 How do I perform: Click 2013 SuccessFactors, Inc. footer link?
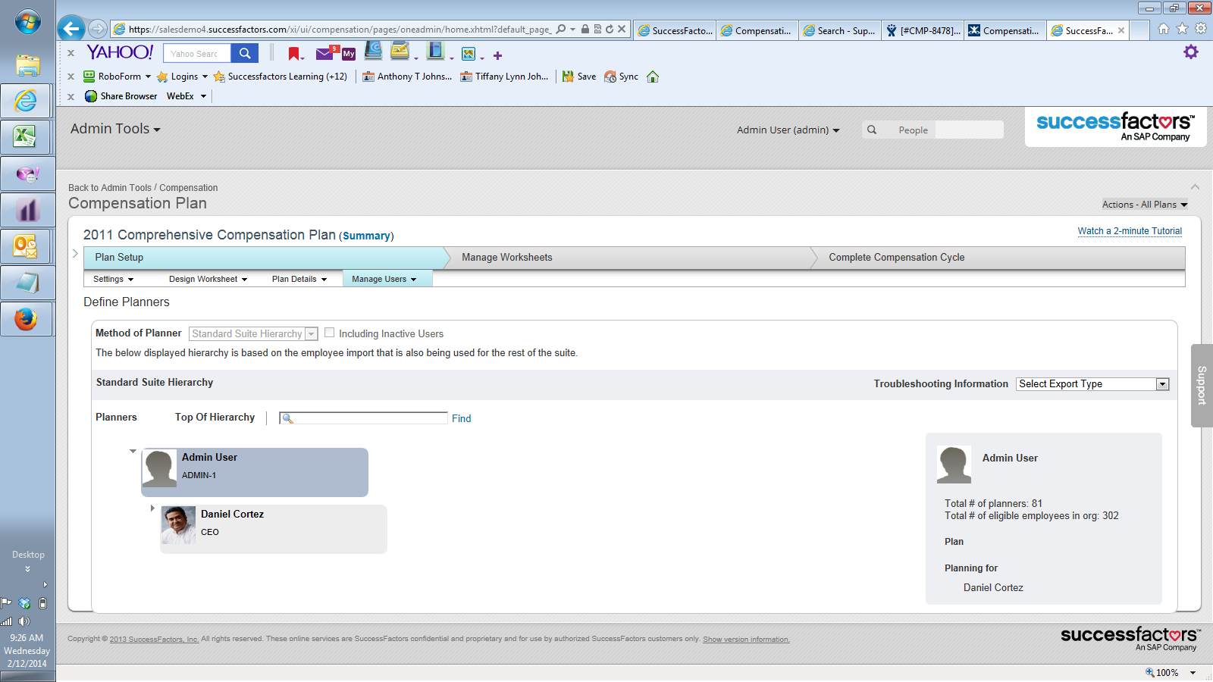(154, 640)
